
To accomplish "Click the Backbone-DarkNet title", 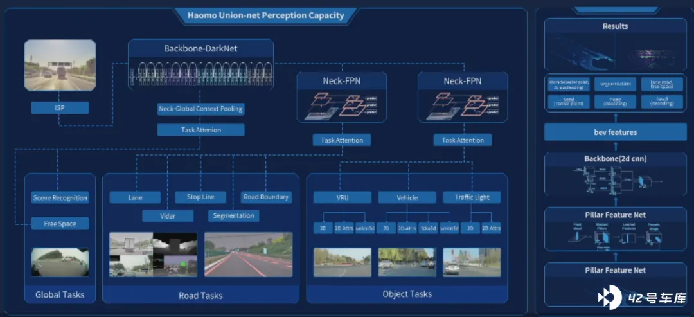I will pyautogui.click(x=200, y=48).
